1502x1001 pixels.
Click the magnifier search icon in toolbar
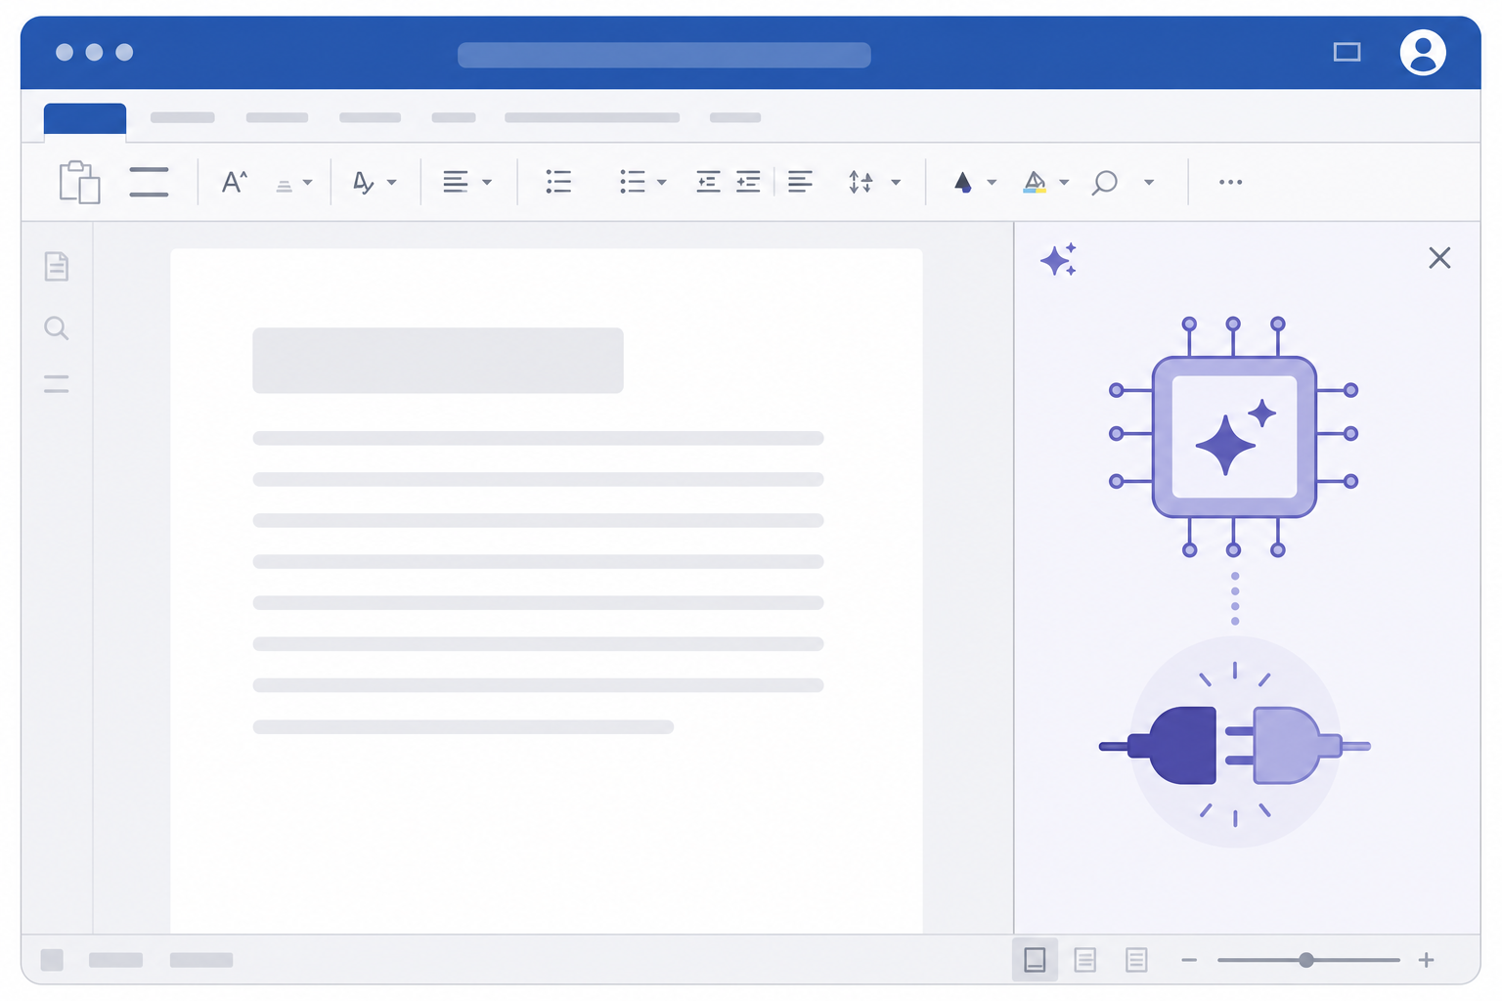(1105, 183)
